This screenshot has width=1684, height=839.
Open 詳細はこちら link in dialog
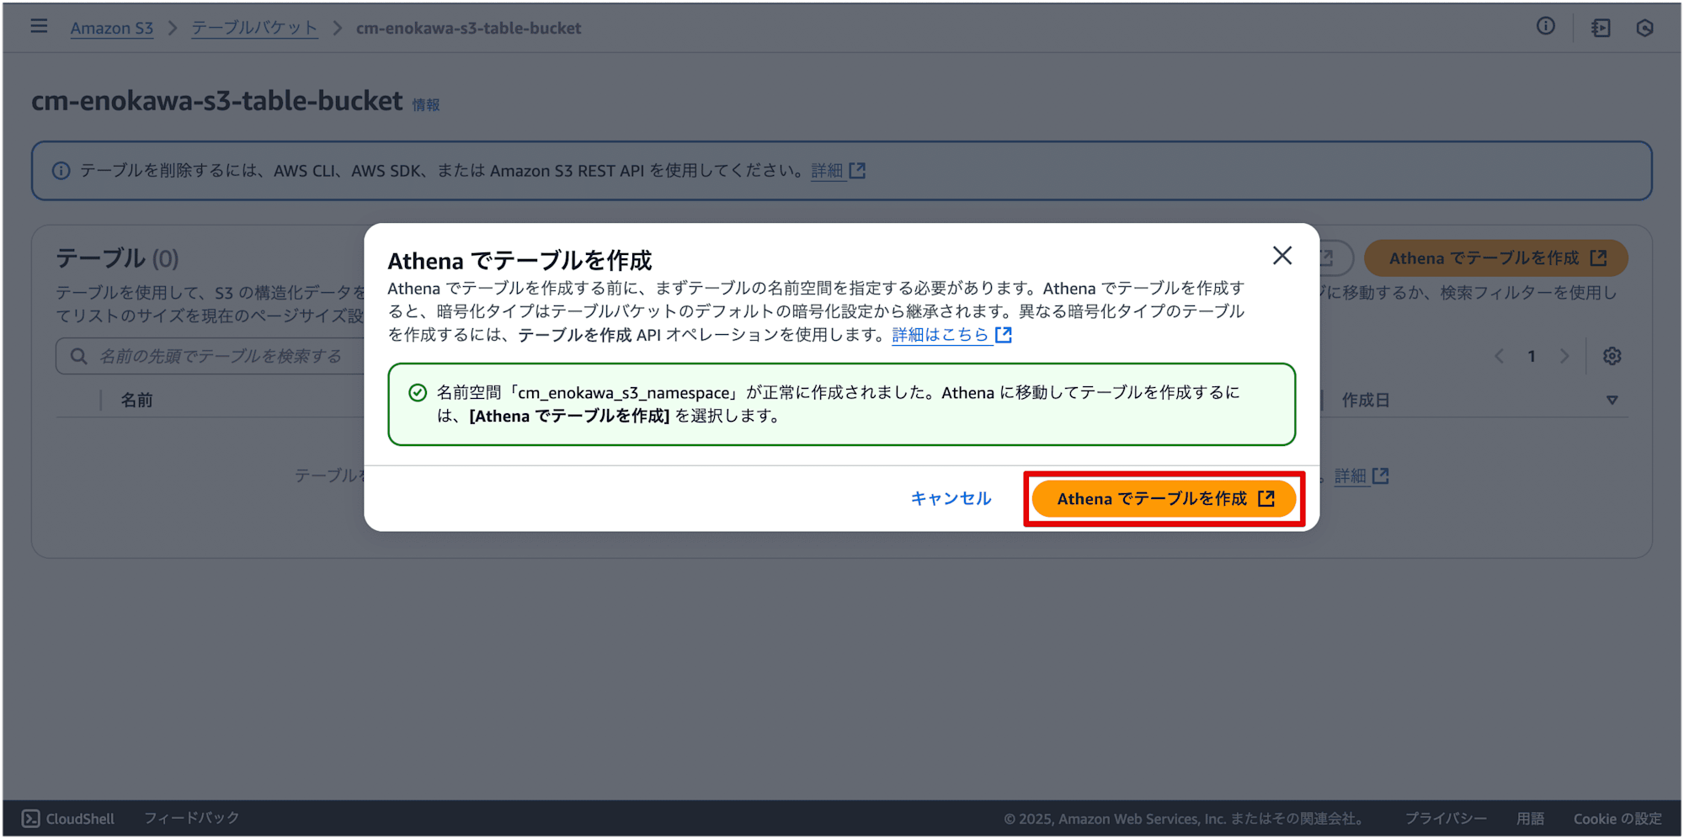click(x=951, y=335)
